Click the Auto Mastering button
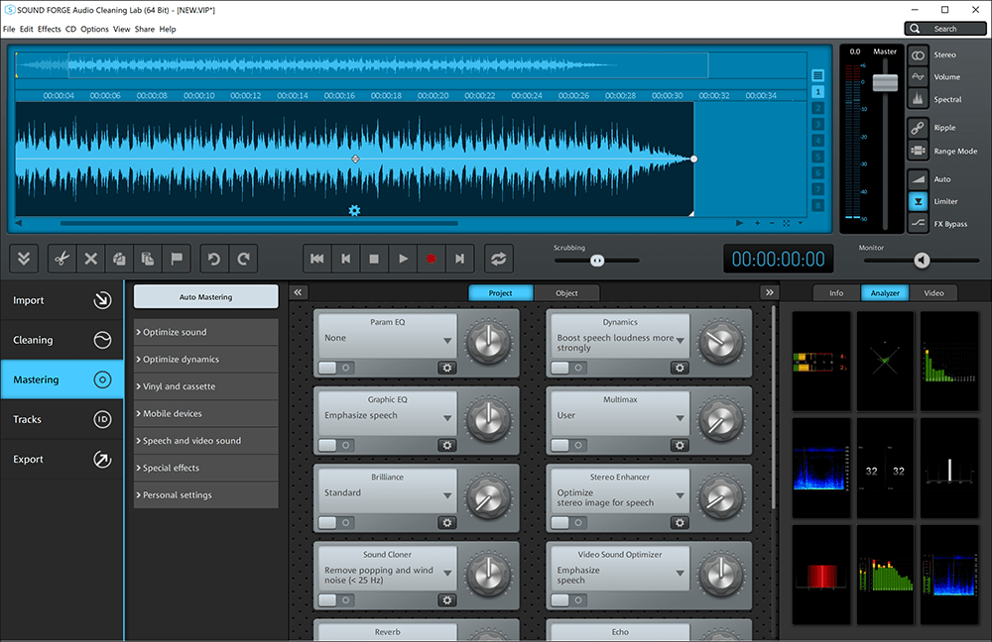Viewport: 992px width, 642px height. click(205, 297)
